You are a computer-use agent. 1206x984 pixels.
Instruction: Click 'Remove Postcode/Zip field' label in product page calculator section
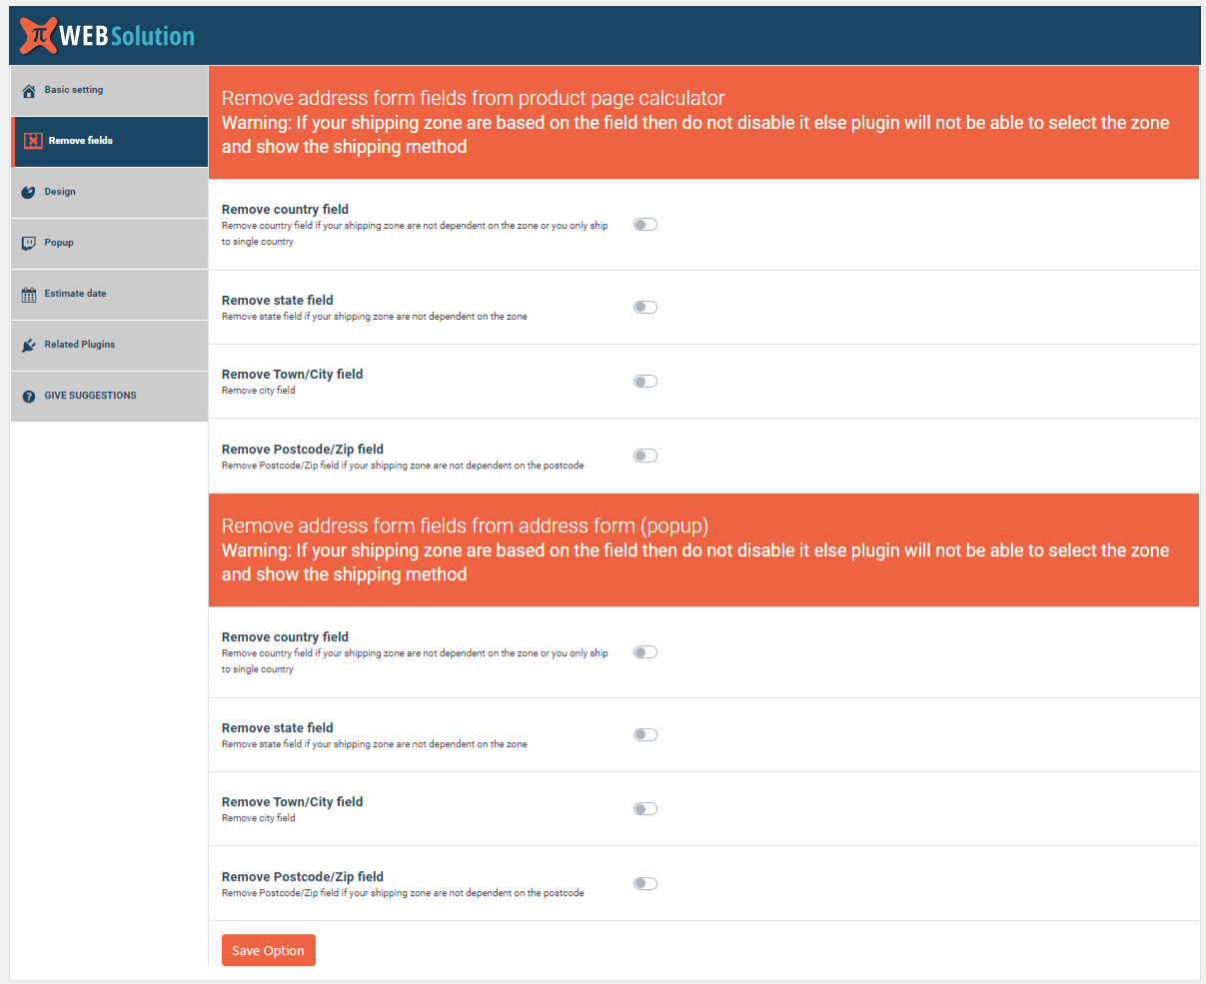[x=303, y=449]
